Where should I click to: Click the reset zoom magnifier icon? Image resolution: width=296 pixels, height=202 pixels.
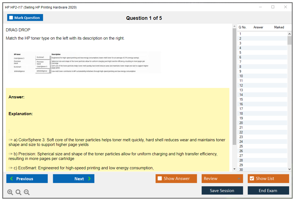[18, 192]
